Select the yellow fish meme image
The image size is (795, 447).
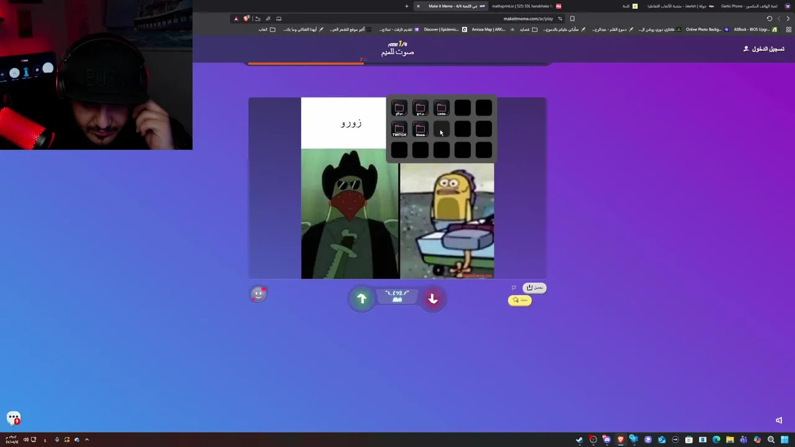447,220
